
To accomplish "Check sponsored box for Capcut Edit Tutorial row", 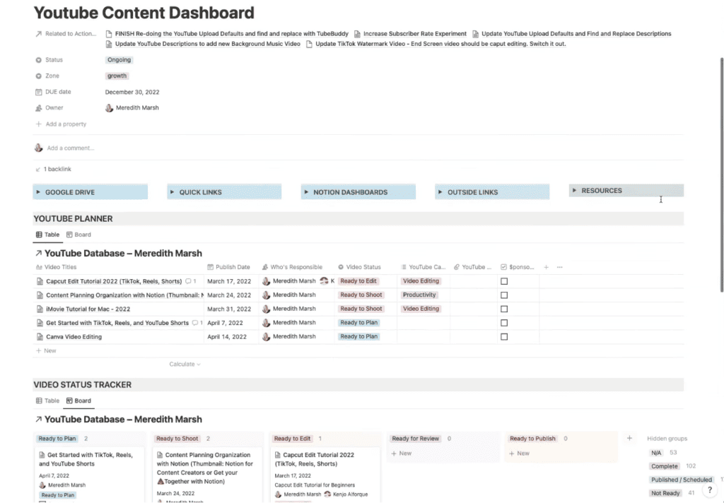I will [x=504, y=281].
